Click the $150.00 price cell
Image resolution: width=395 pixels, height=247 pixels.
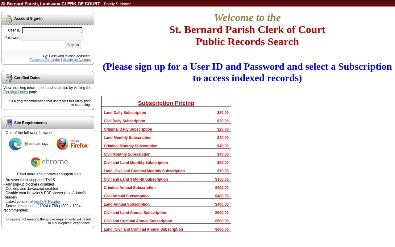pyautogui.click(x=220, y=178)
